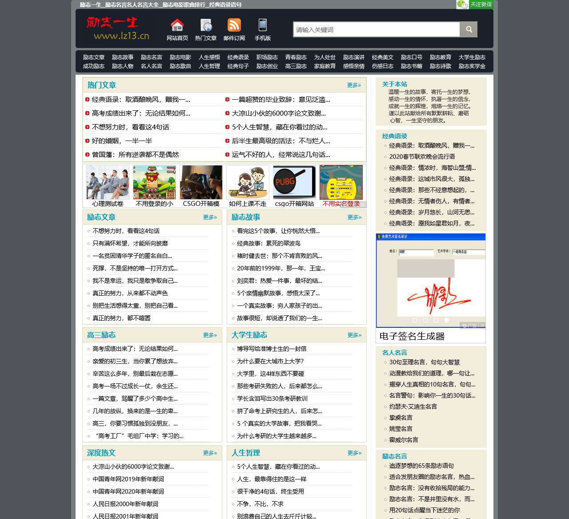Open 高三励志 in the navigation bar
Screen dimensions: 569x519
point(296,66)
